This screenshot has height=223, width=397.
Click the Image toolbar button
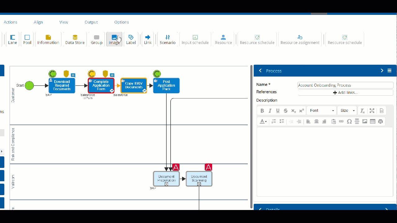114,39
